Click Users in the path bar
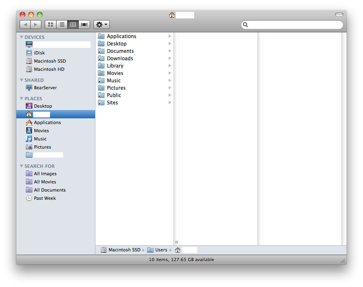This screenshot has height=287, width=363. click(157, 250)
